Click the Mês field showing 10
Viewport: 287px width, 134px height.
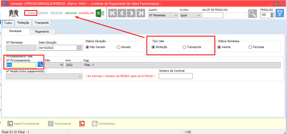[x=54, y=65]
